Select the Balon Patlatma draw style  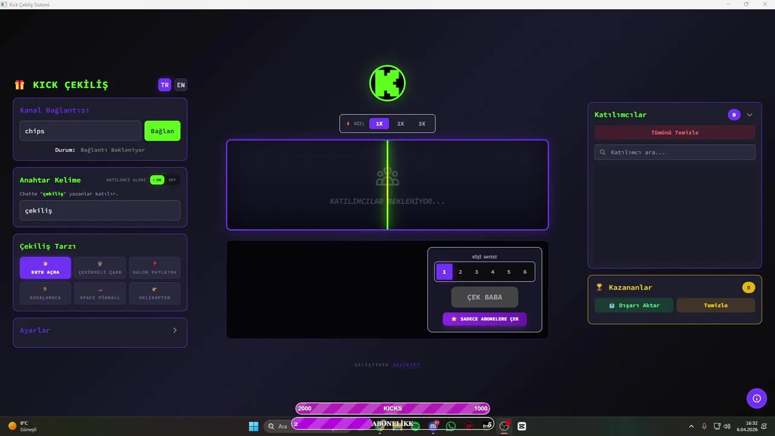154,268
